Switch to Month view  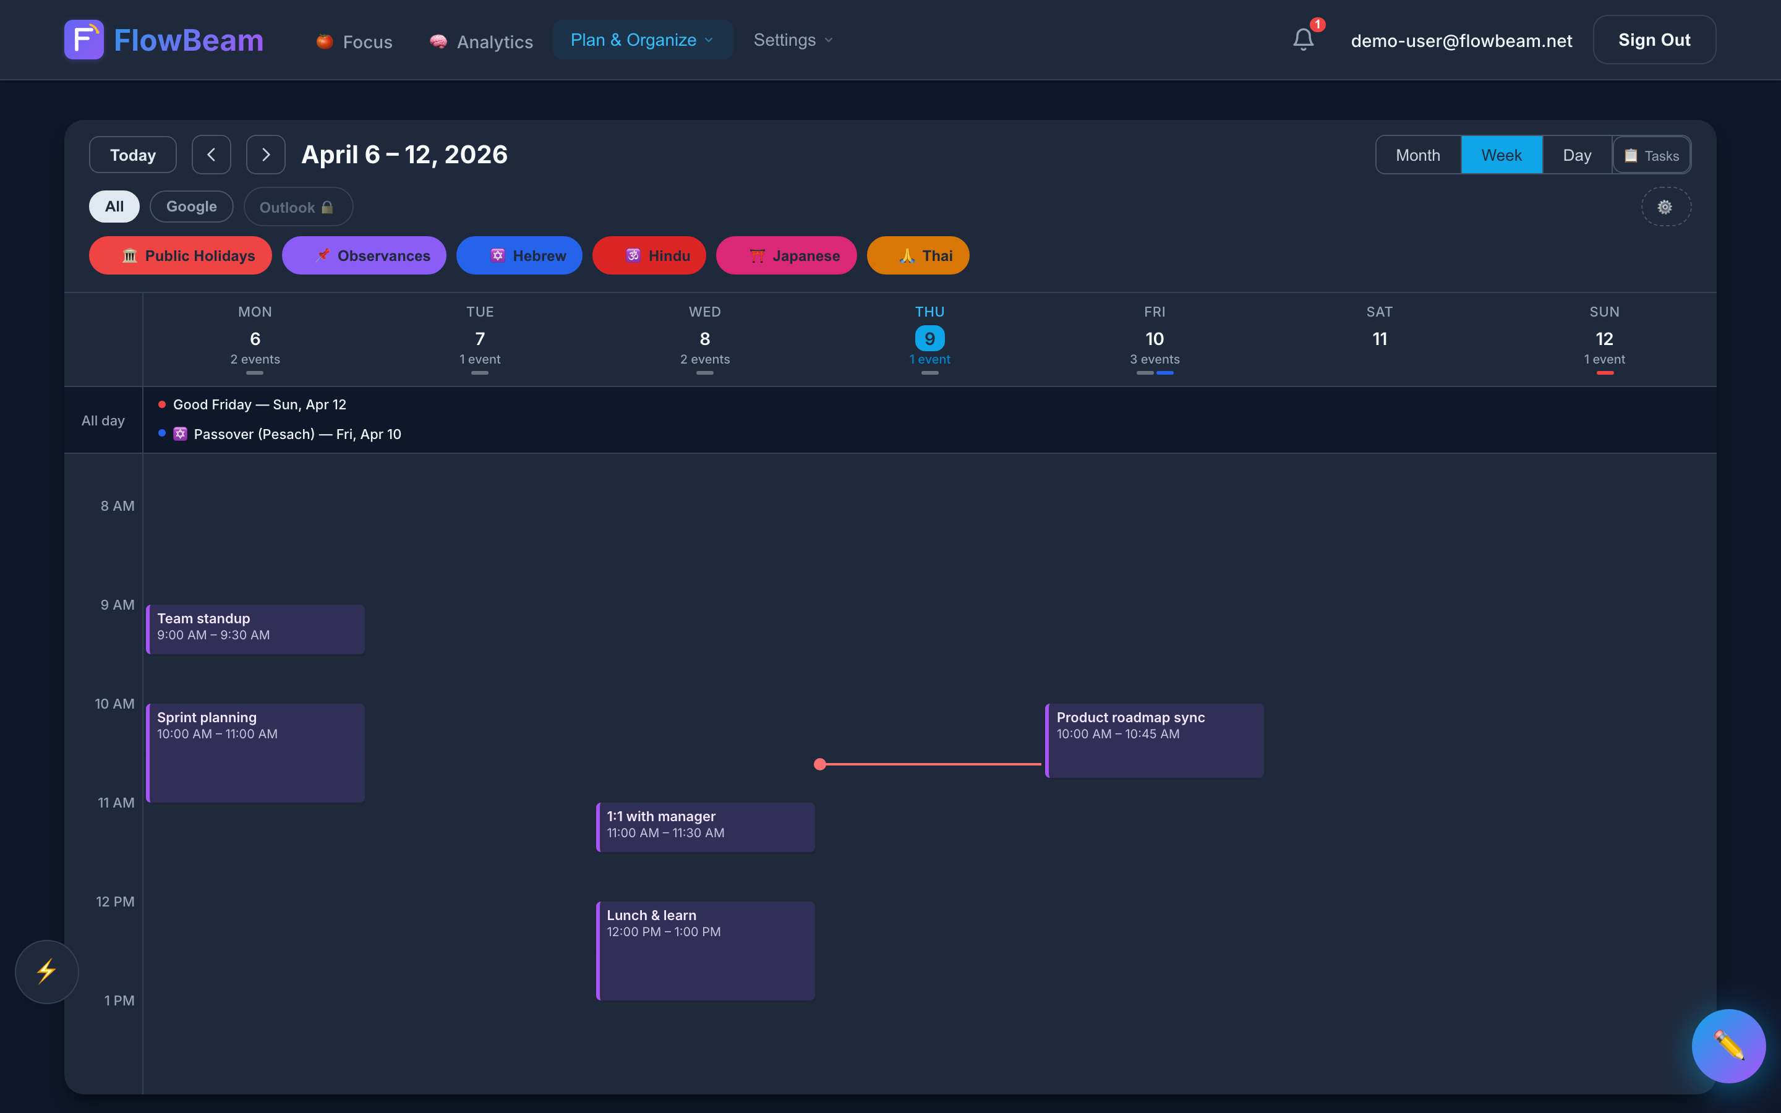1417,155
